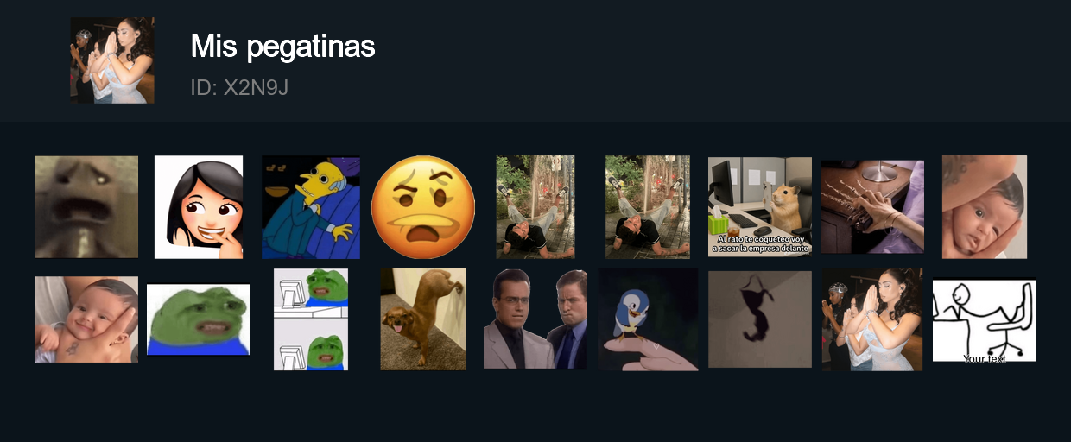
Task: Select the Mr. Burns cartoon sticker
Action: [311, 207]
